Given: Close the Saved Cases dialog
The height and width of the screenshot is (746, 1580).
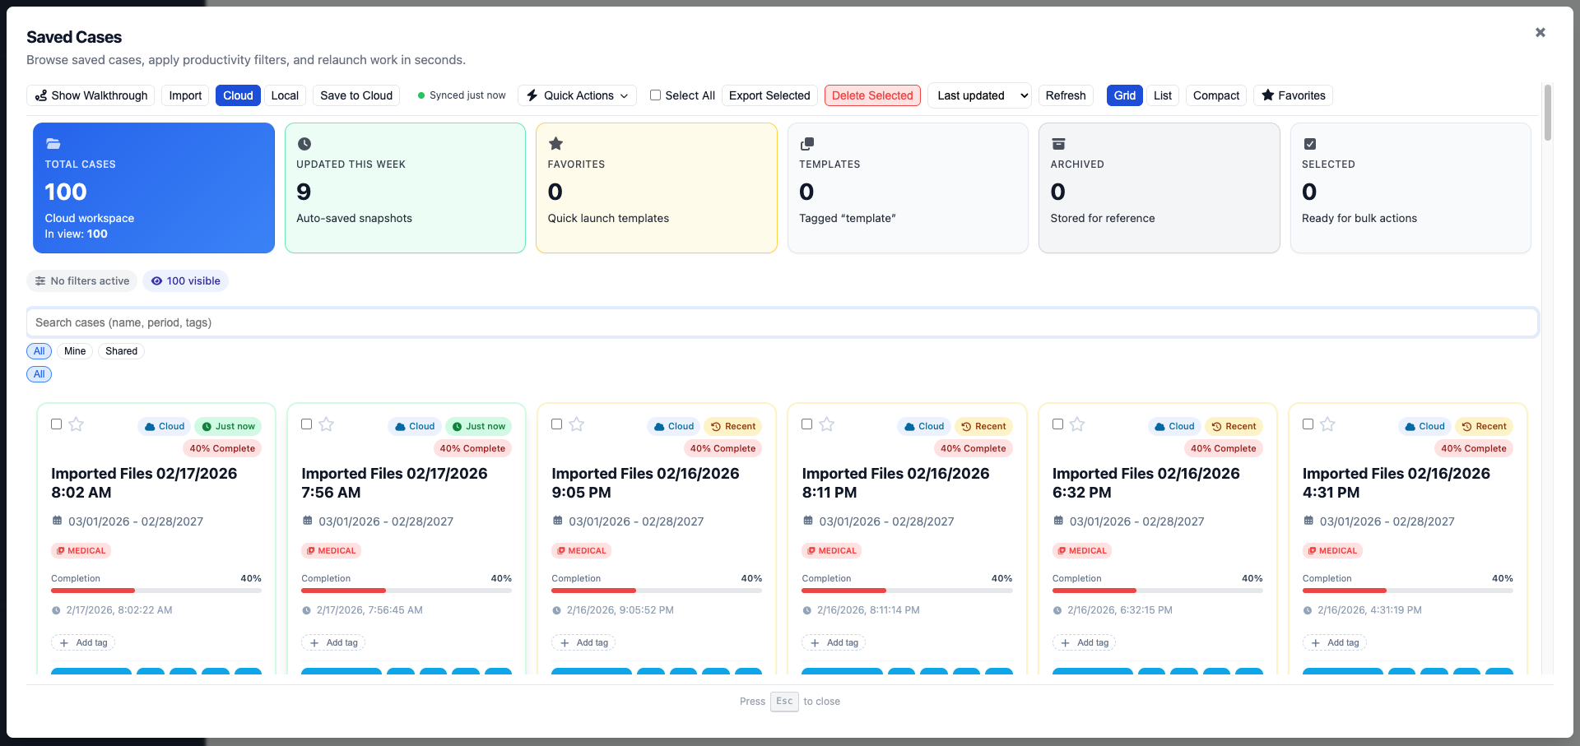Looking at the screenshot, I should tap(1540, 33).
